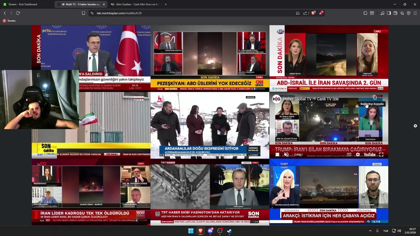This screenshot has width=420, height=236.
Task: Click the music note playlist icon
Action: click(382, 13)
